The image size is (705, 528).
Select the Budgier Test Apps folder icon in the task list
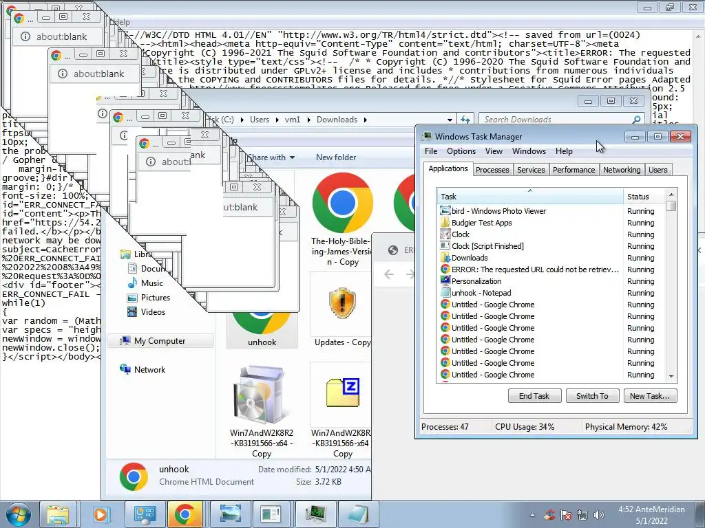(445, 223)
